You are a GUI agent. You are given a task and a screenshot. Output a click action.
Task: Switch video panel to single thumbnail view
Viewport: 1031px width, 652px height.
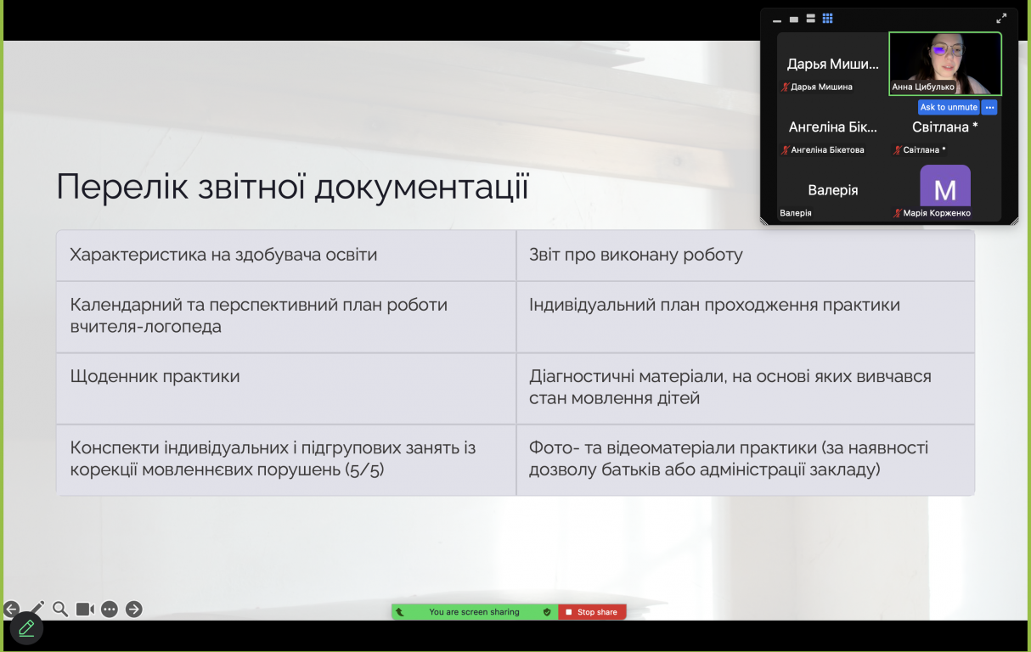pyautogui.click(x=794, y=19)
